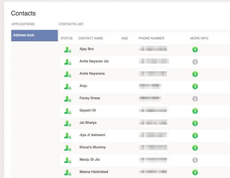Screen dimensions: 230x178
Task: Click status icon for Anita Naysrana
Action: coord(68,74)
